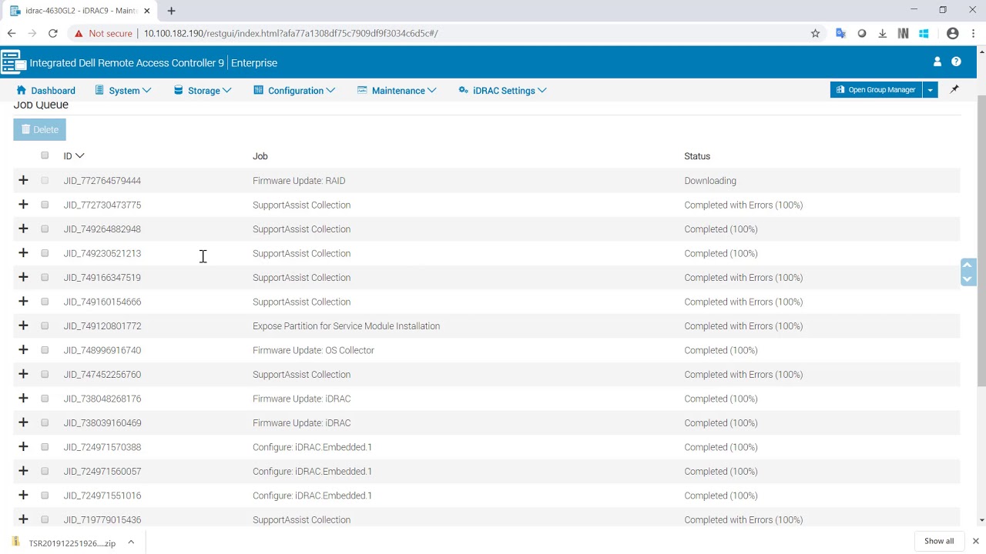Click the floating page-up arrow widget

tap(968, 265)
